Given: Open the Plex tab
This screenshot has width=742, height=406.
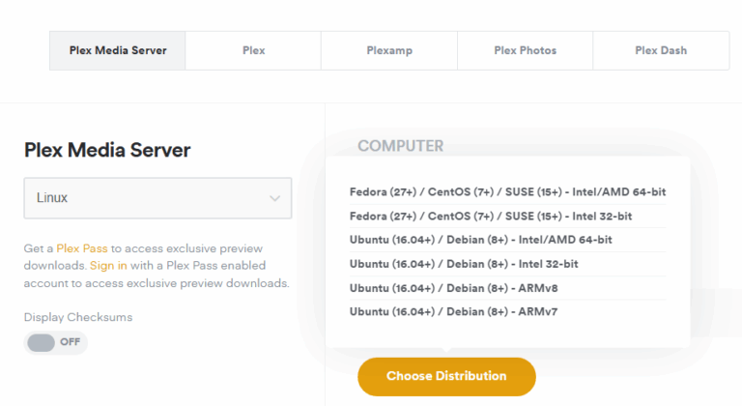Looking at the screenshot, I should 253,50.
